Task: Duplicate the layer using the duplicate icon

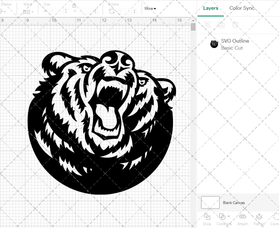Action: click(x=222, y=25)
